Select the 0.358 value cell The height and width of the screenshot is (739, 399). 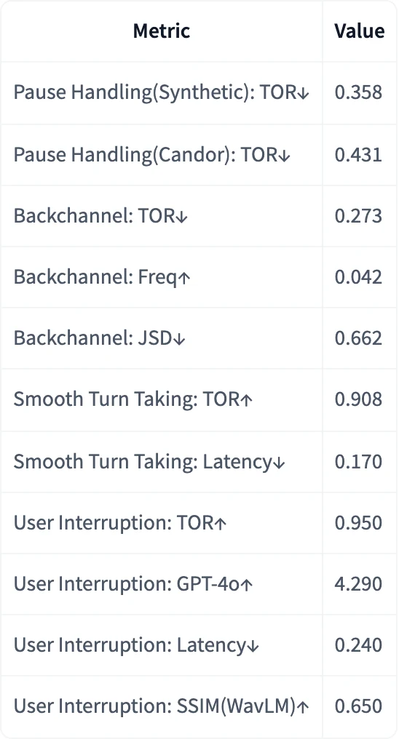coord(360,92)
